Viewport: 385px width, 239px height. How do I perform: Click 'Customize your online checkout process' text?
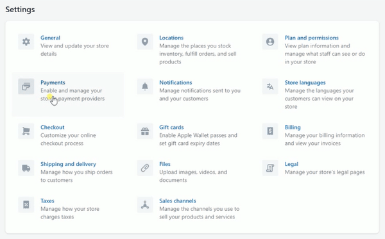68,139
